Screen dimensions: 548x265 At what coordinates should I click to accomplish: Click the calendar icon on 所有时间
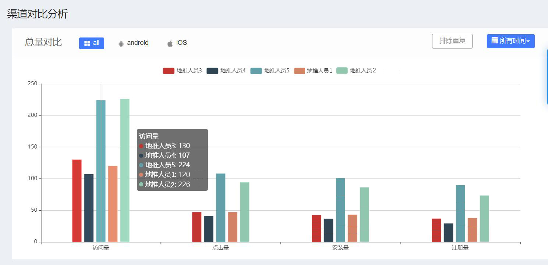coord(495,40)
